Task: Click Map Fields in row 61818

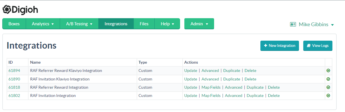Action: [x=211, y=87]
